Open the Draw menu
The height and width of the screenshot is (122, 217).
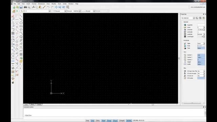pos(48,4)
